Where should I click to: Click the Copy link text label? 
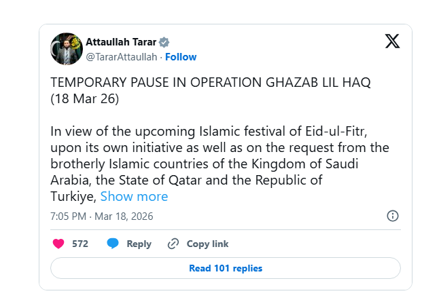click(x=207, y=244)
